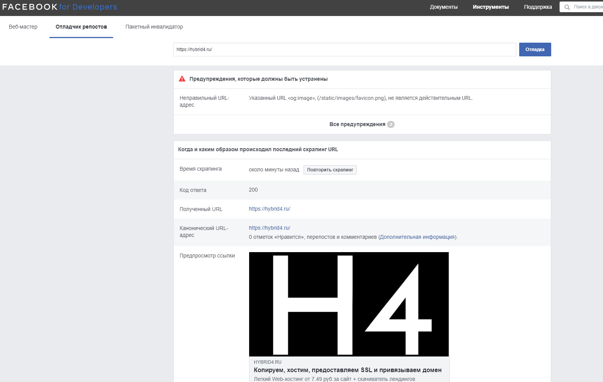Image resolution: width=603 pixels, height=382 pixels.
Task: Open the Инструменты menu
Action: pos(491,7)
